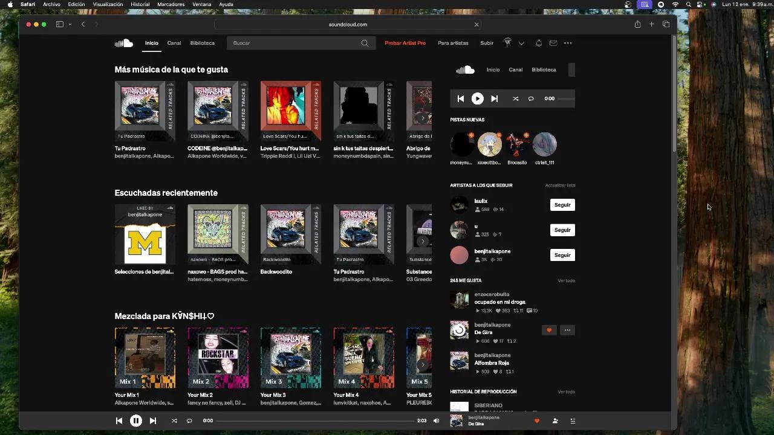This screenshot has height=435, width=774.
Task: Follow the artist icon in bottom bar
Action: pos(555,421)
